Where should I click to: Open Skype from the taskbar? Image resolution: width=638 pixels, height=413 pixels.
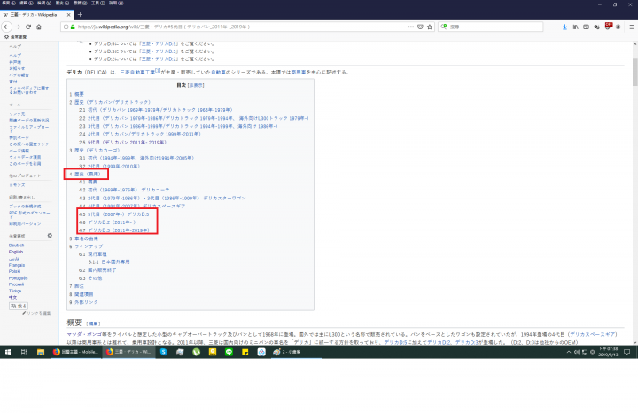click(x=164, y=352)
